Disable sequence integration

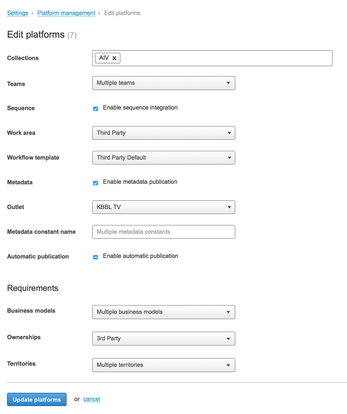pyautogui.click(x=95, y=109)
